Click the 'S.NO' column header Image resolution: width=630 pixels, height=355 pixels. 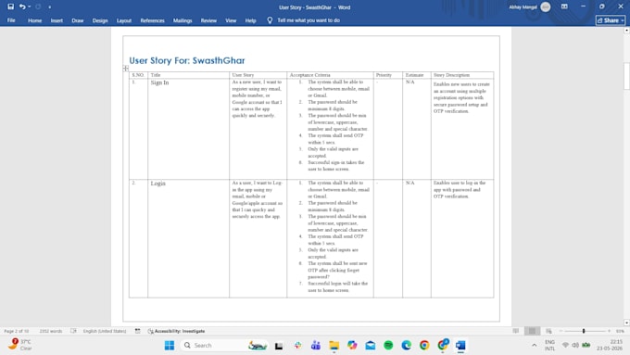[x=138, y=75]
